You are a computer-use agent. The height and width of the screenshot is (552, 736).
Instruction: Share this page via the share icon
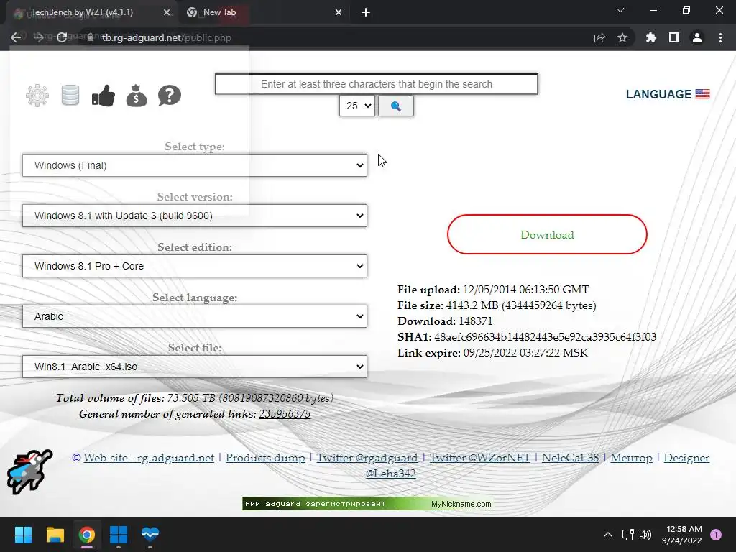(x=599, y=37)
